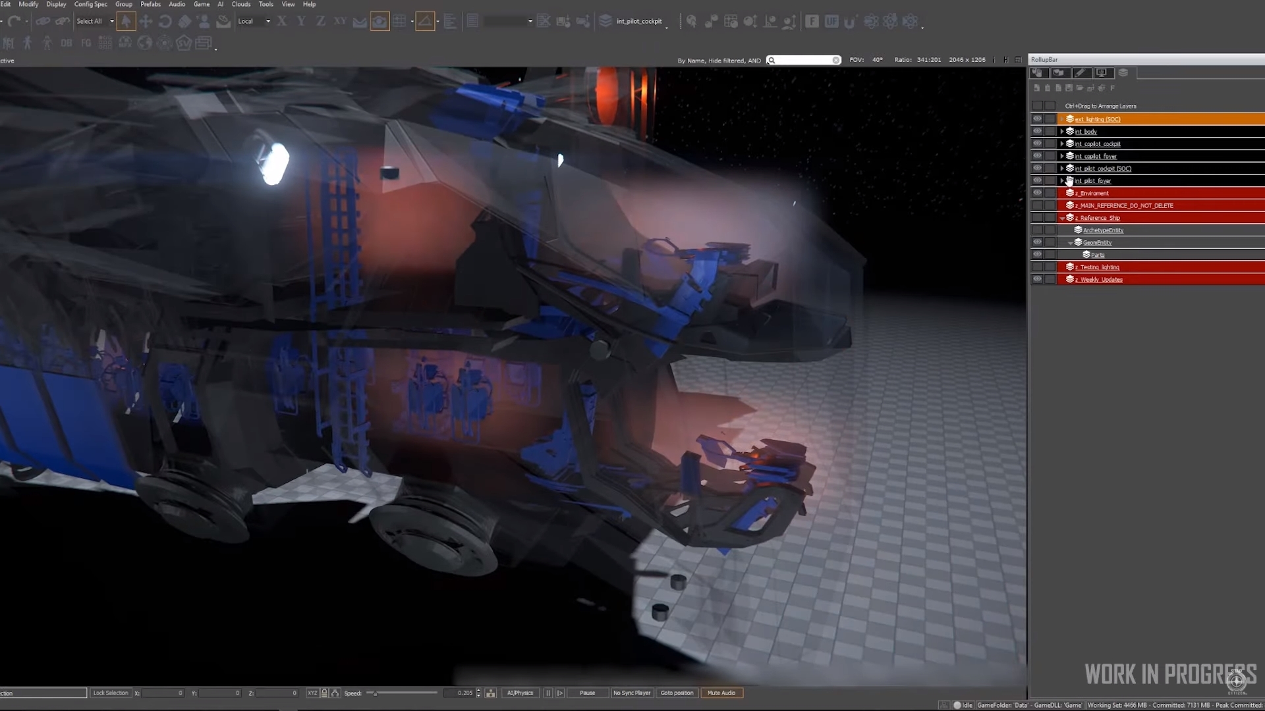Show the z_Testing_lighting layer
This screenshot has height=711, width=1265.
pyautogui.click(x=1038, y=267)
